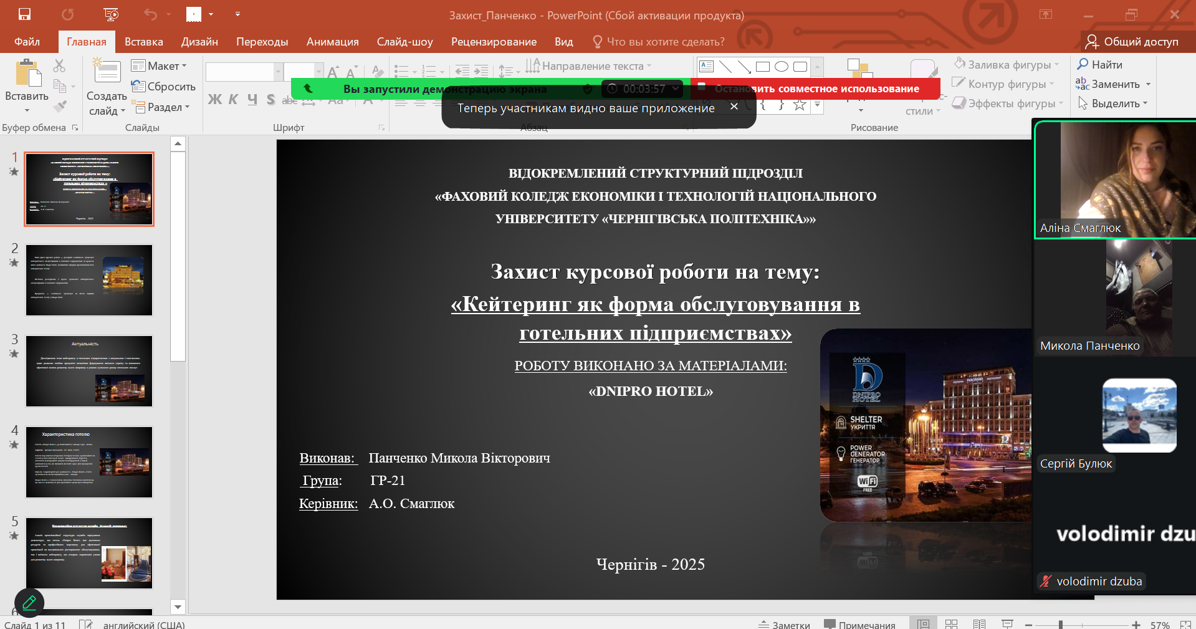Click the Cut scissors icon
Image resolution: width=1196 pixels, height=629 pixels.
pos(59,65)
